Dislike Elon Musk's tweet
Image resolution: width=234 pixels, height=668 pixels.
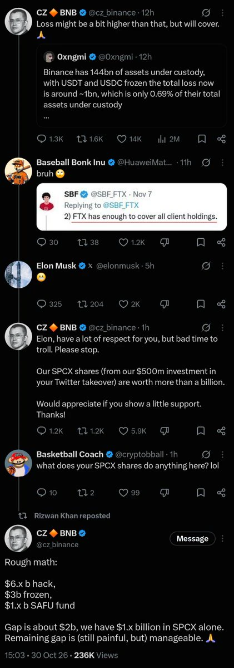(x=164, y=304)
